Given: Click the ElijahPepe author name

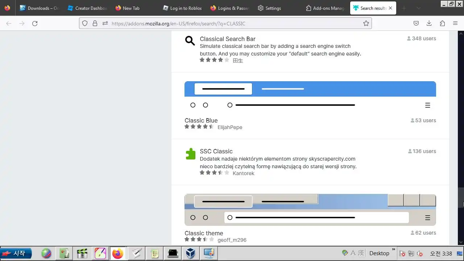Looking at the screenshot, I should 230,127.
